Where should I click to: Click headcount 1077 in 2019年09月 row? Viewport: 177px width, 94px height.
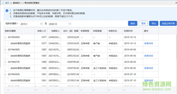[x=44, y=37]
